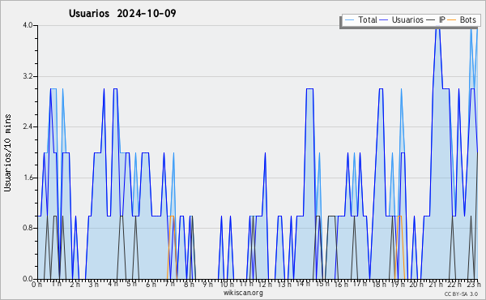Click the y-axis label 'Usuarios/10 mins'
The height and width of the screenshot is (300, 486).
coord(7,152)
